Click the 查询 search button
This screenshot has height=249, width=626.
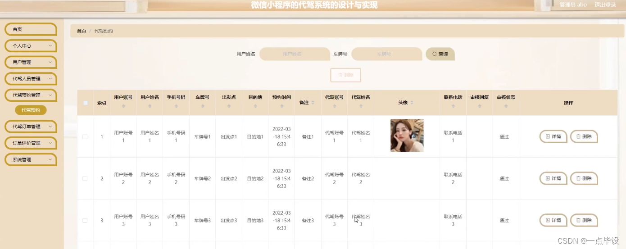pos(440,54)
